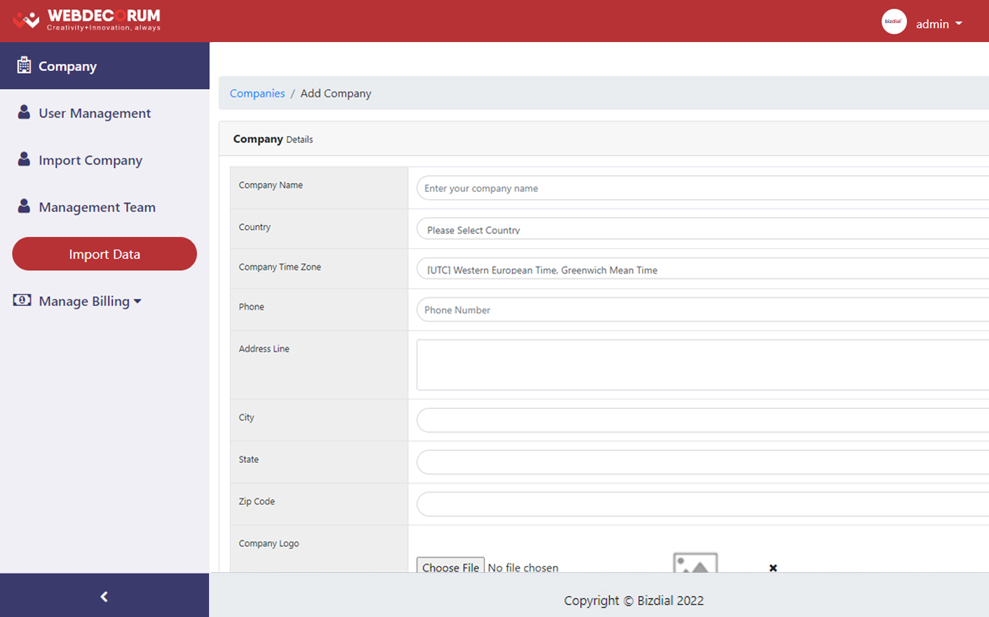The width and height of the screenshot is (989, 617).
Task: Click the User Management person icon
Action: pyautogui.click(x=24, y=112)
